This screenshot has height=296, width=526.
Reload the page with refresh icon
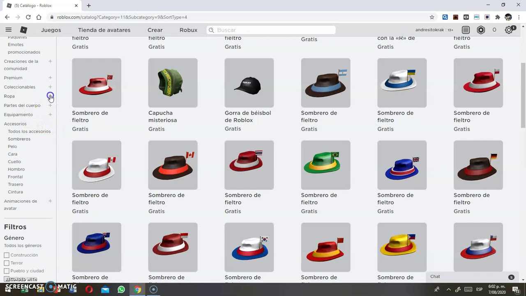28,17
